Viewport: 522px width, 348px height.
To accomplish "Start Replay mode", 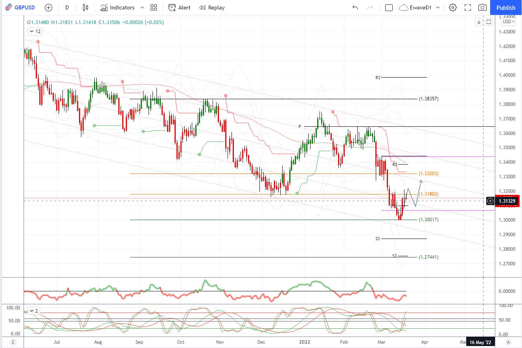I will point(212,7).
